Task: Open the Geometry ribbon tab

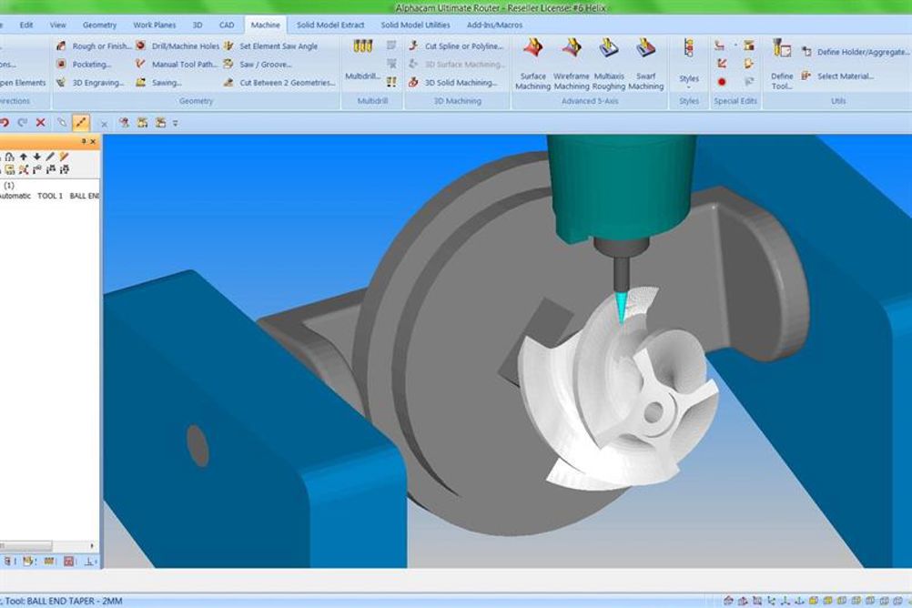Action: click(x=99, y=25)
